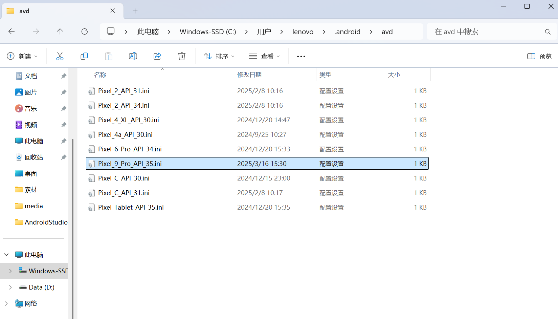Viewport: 558px width, 319px height.
Task: Select Data (D:) drive in tree
Action: (37, 287)
